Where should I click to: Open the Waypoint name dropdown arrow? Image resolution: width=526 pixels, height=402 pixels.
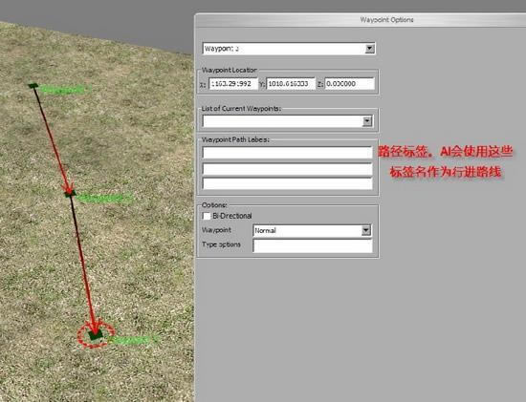click(x=369, y=49)
